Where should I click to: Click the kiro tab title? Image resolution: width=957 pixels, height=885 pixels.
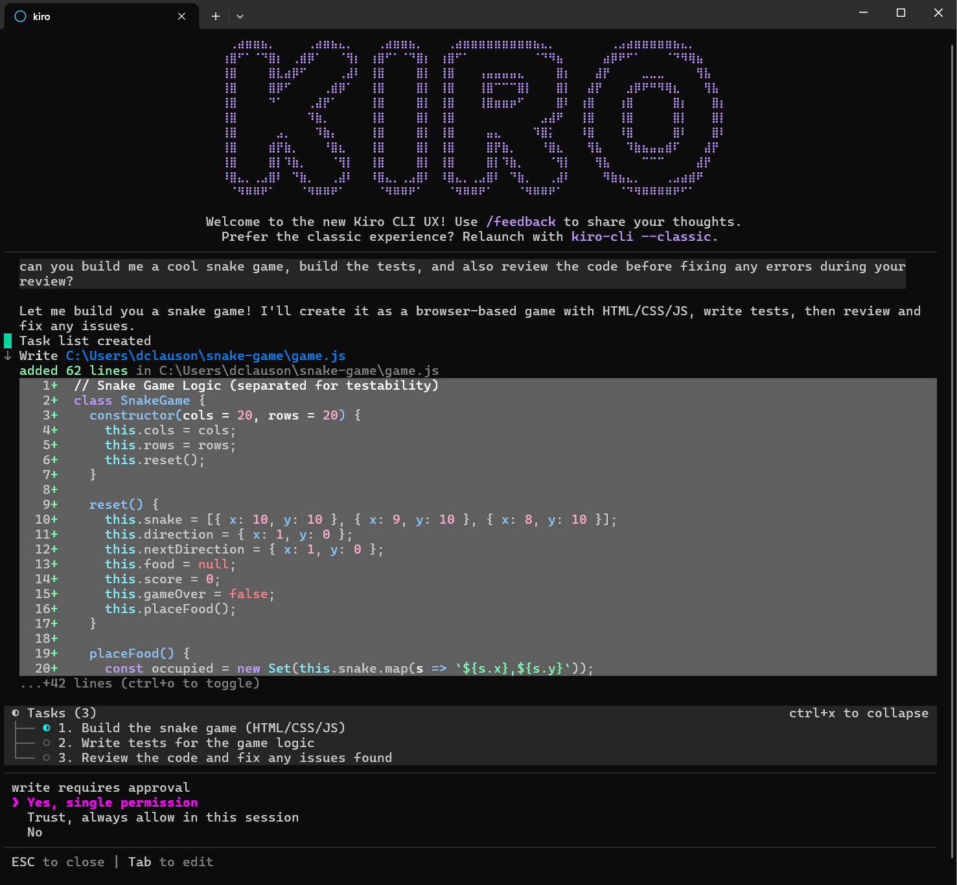[x=41, y=16]
